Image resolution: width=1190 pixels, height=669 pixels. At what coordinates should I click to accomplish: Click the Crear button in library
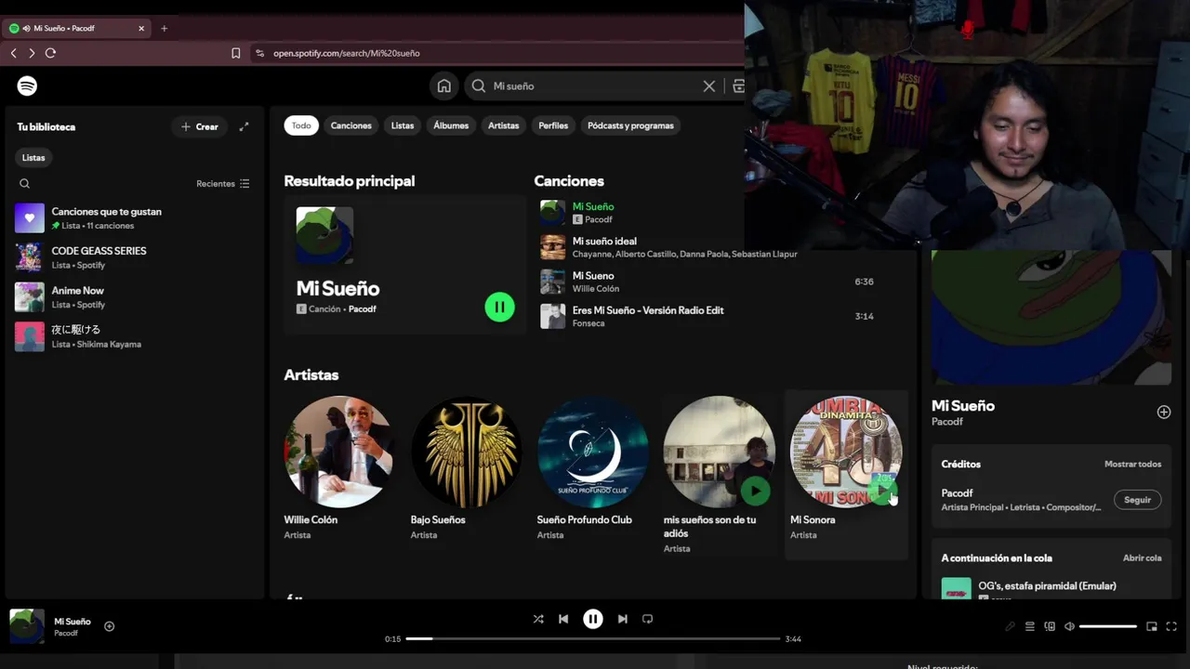[x=200, y=126]
